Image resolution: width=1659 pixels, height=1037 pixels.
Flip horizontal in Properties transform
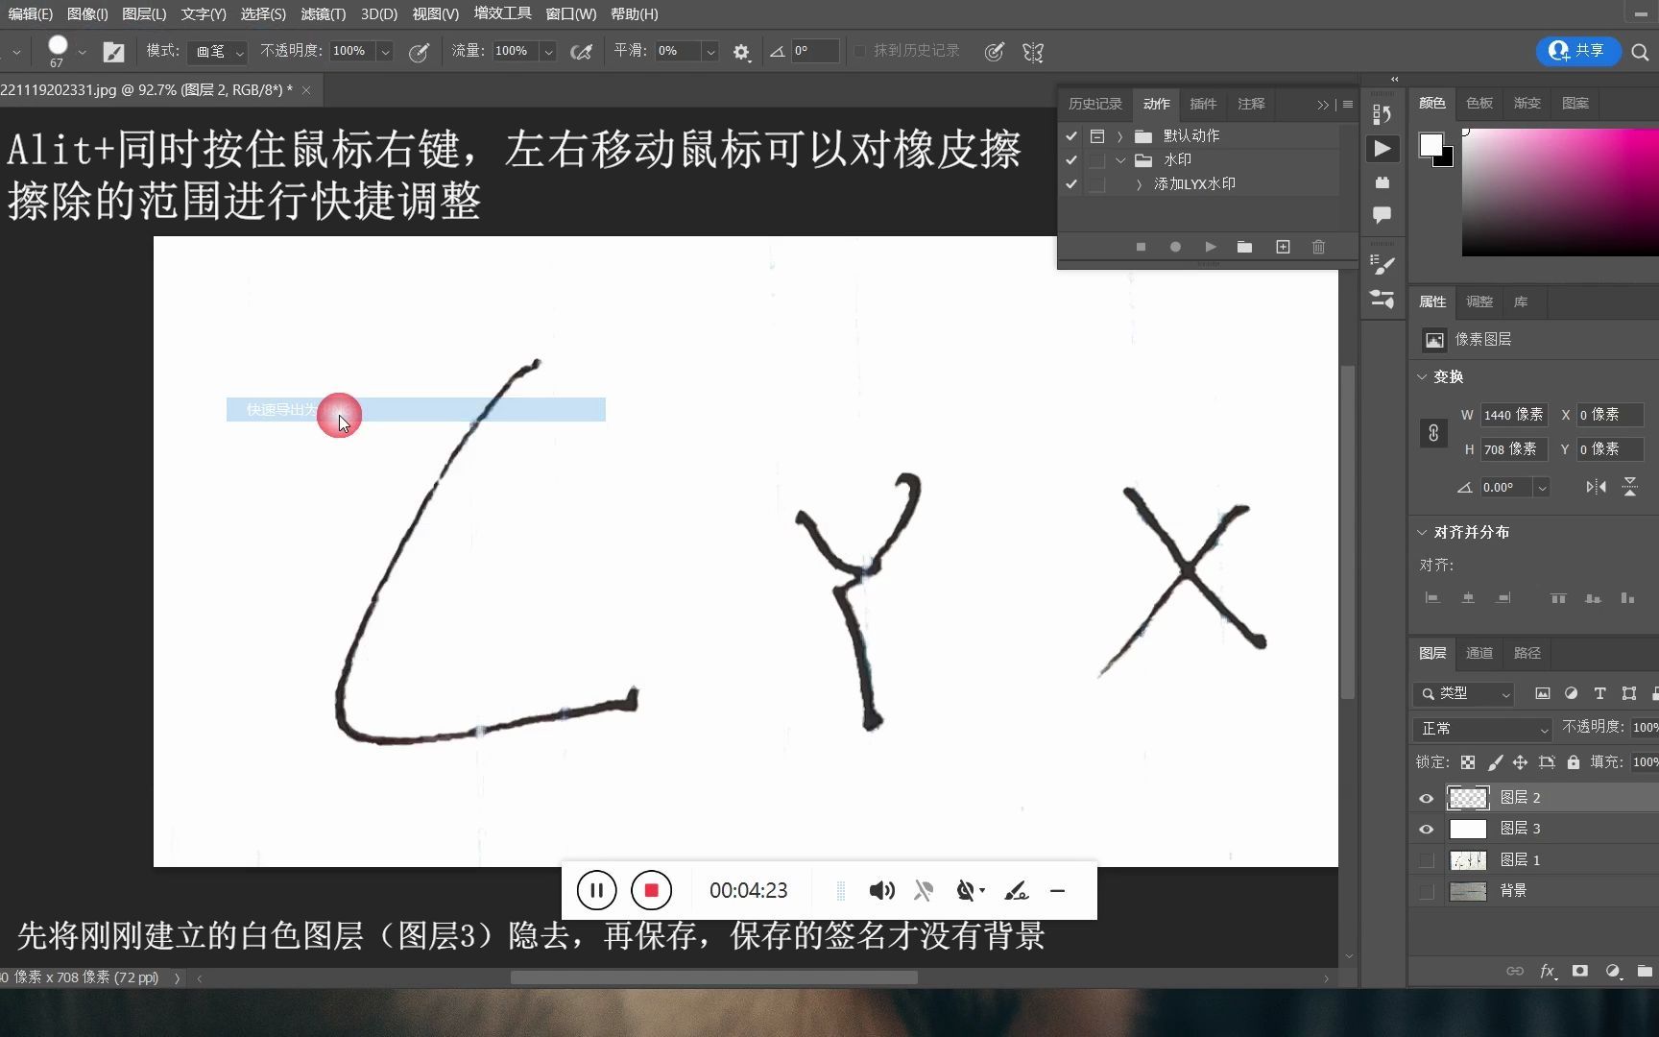pos(1596,487)
